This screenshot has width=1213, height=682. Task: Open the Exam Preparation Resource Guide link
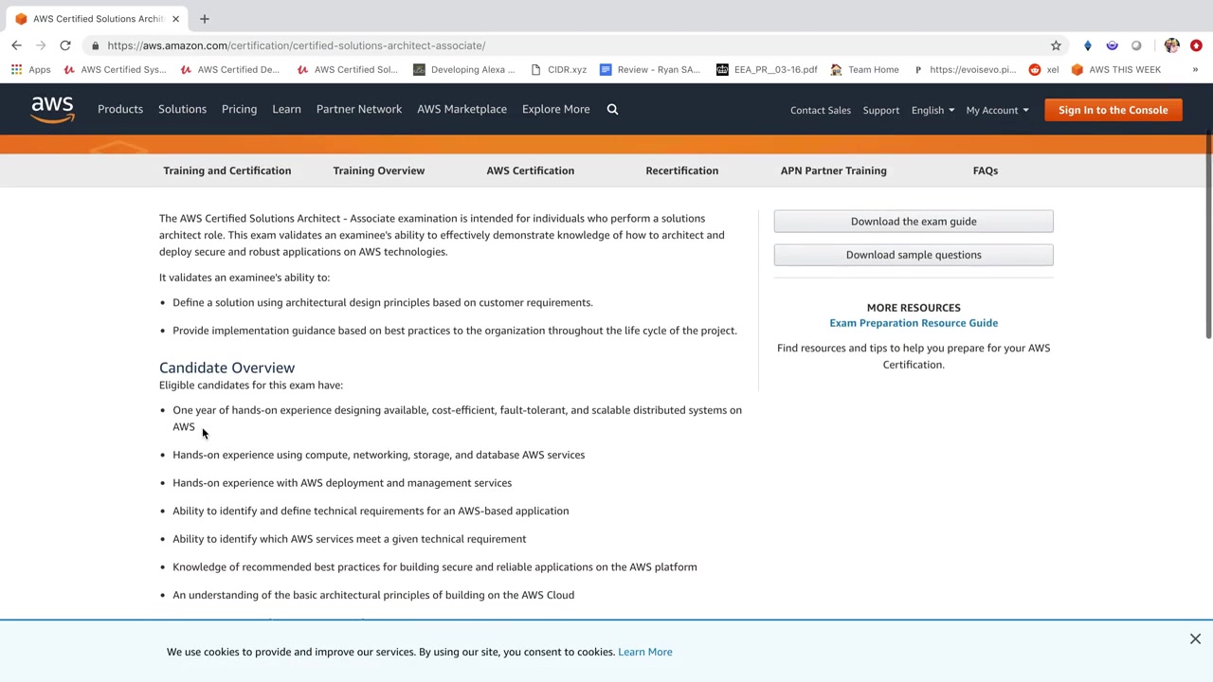[x=914, y=323]
